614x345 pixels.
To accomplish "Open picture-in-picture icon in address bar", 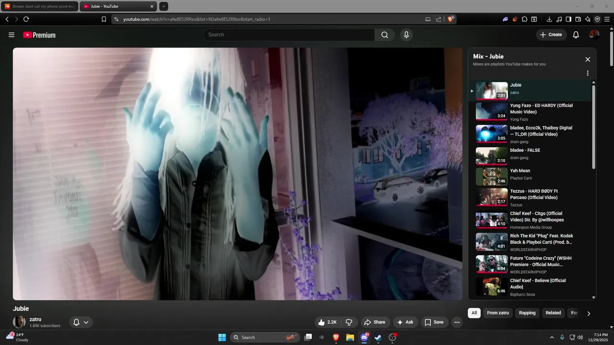I will click(428, 19).
